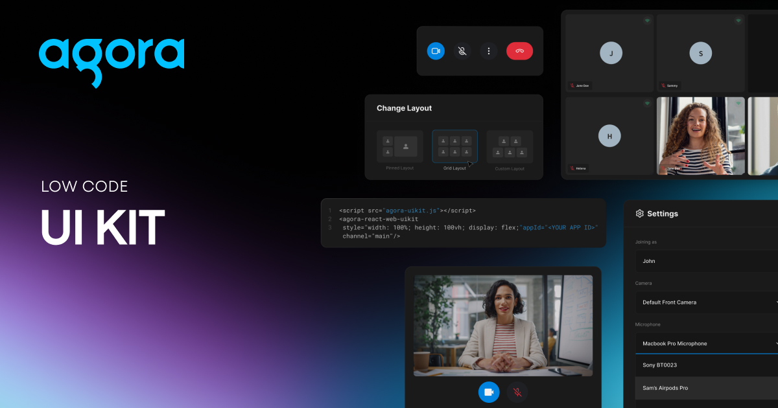This screenshot has height=408, width=778.
Task: Click the curly-haired woman's video tile
Action: 701,136
